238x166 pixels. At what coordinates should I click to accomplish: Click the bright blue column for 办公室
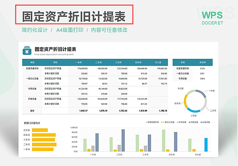click(206, 145)
